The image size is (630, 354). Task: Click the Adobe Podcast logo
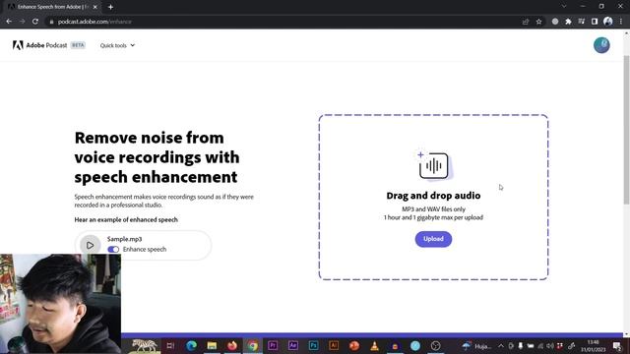(39, 45)
